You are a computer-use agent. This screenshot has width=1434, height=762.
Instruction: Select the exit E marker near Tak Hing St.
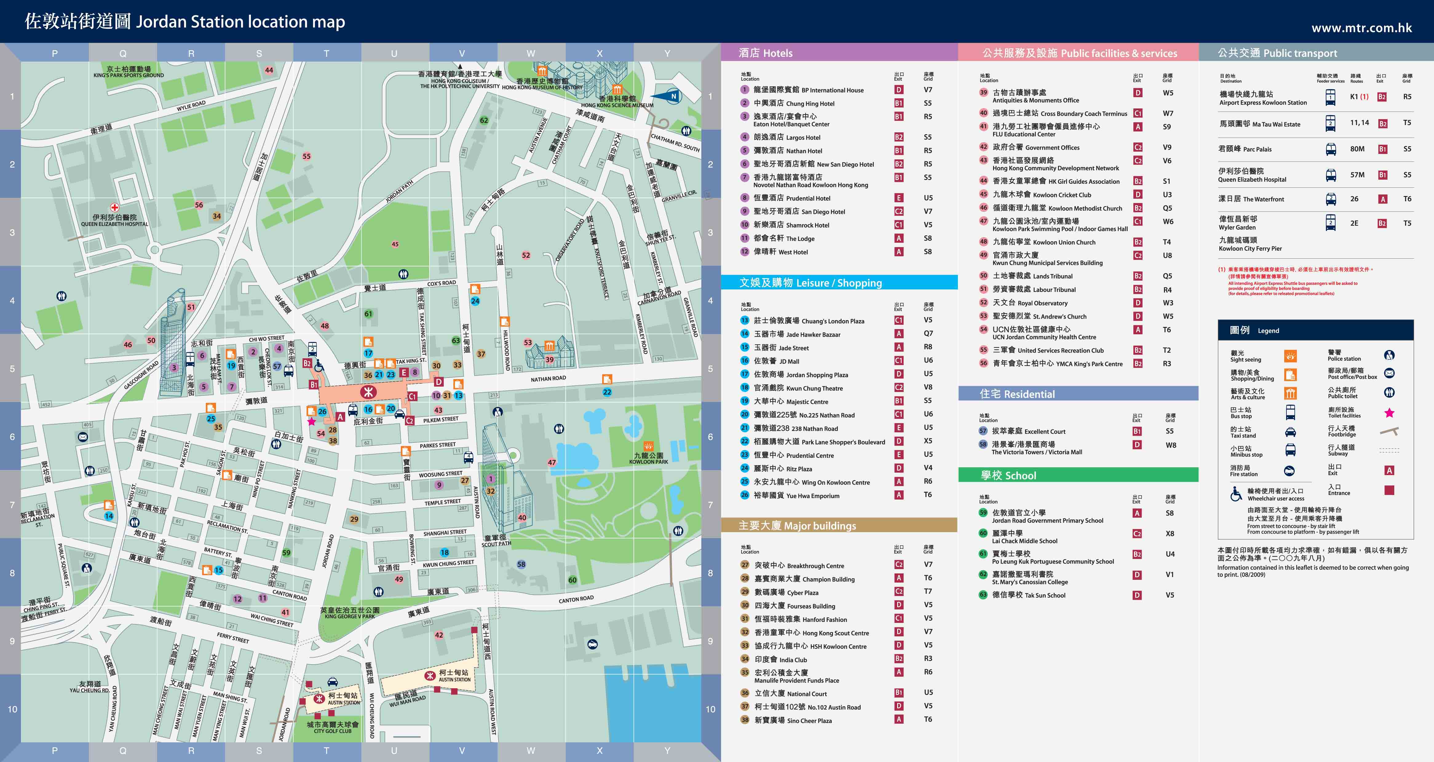(404, 372)
